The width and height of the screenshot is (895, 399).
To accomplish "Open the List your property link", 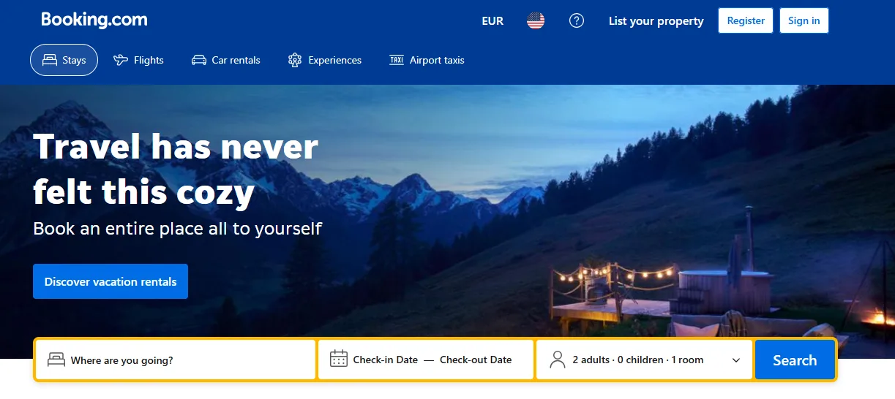I will tap(656, 21).
